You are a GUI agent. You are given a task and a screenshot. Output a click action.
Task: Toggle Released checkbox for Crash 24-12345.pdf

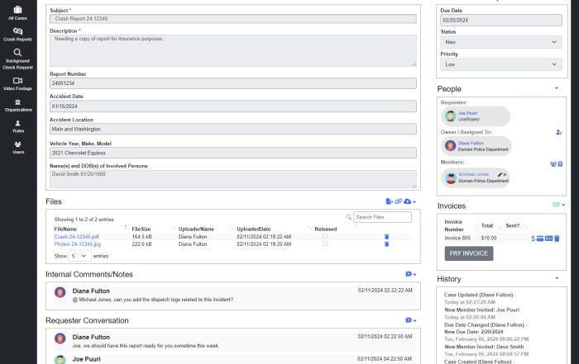coord(325,236)
